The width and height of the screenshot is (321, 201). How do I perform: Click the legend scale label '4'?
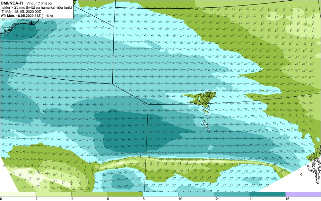(x=72, y=199)
